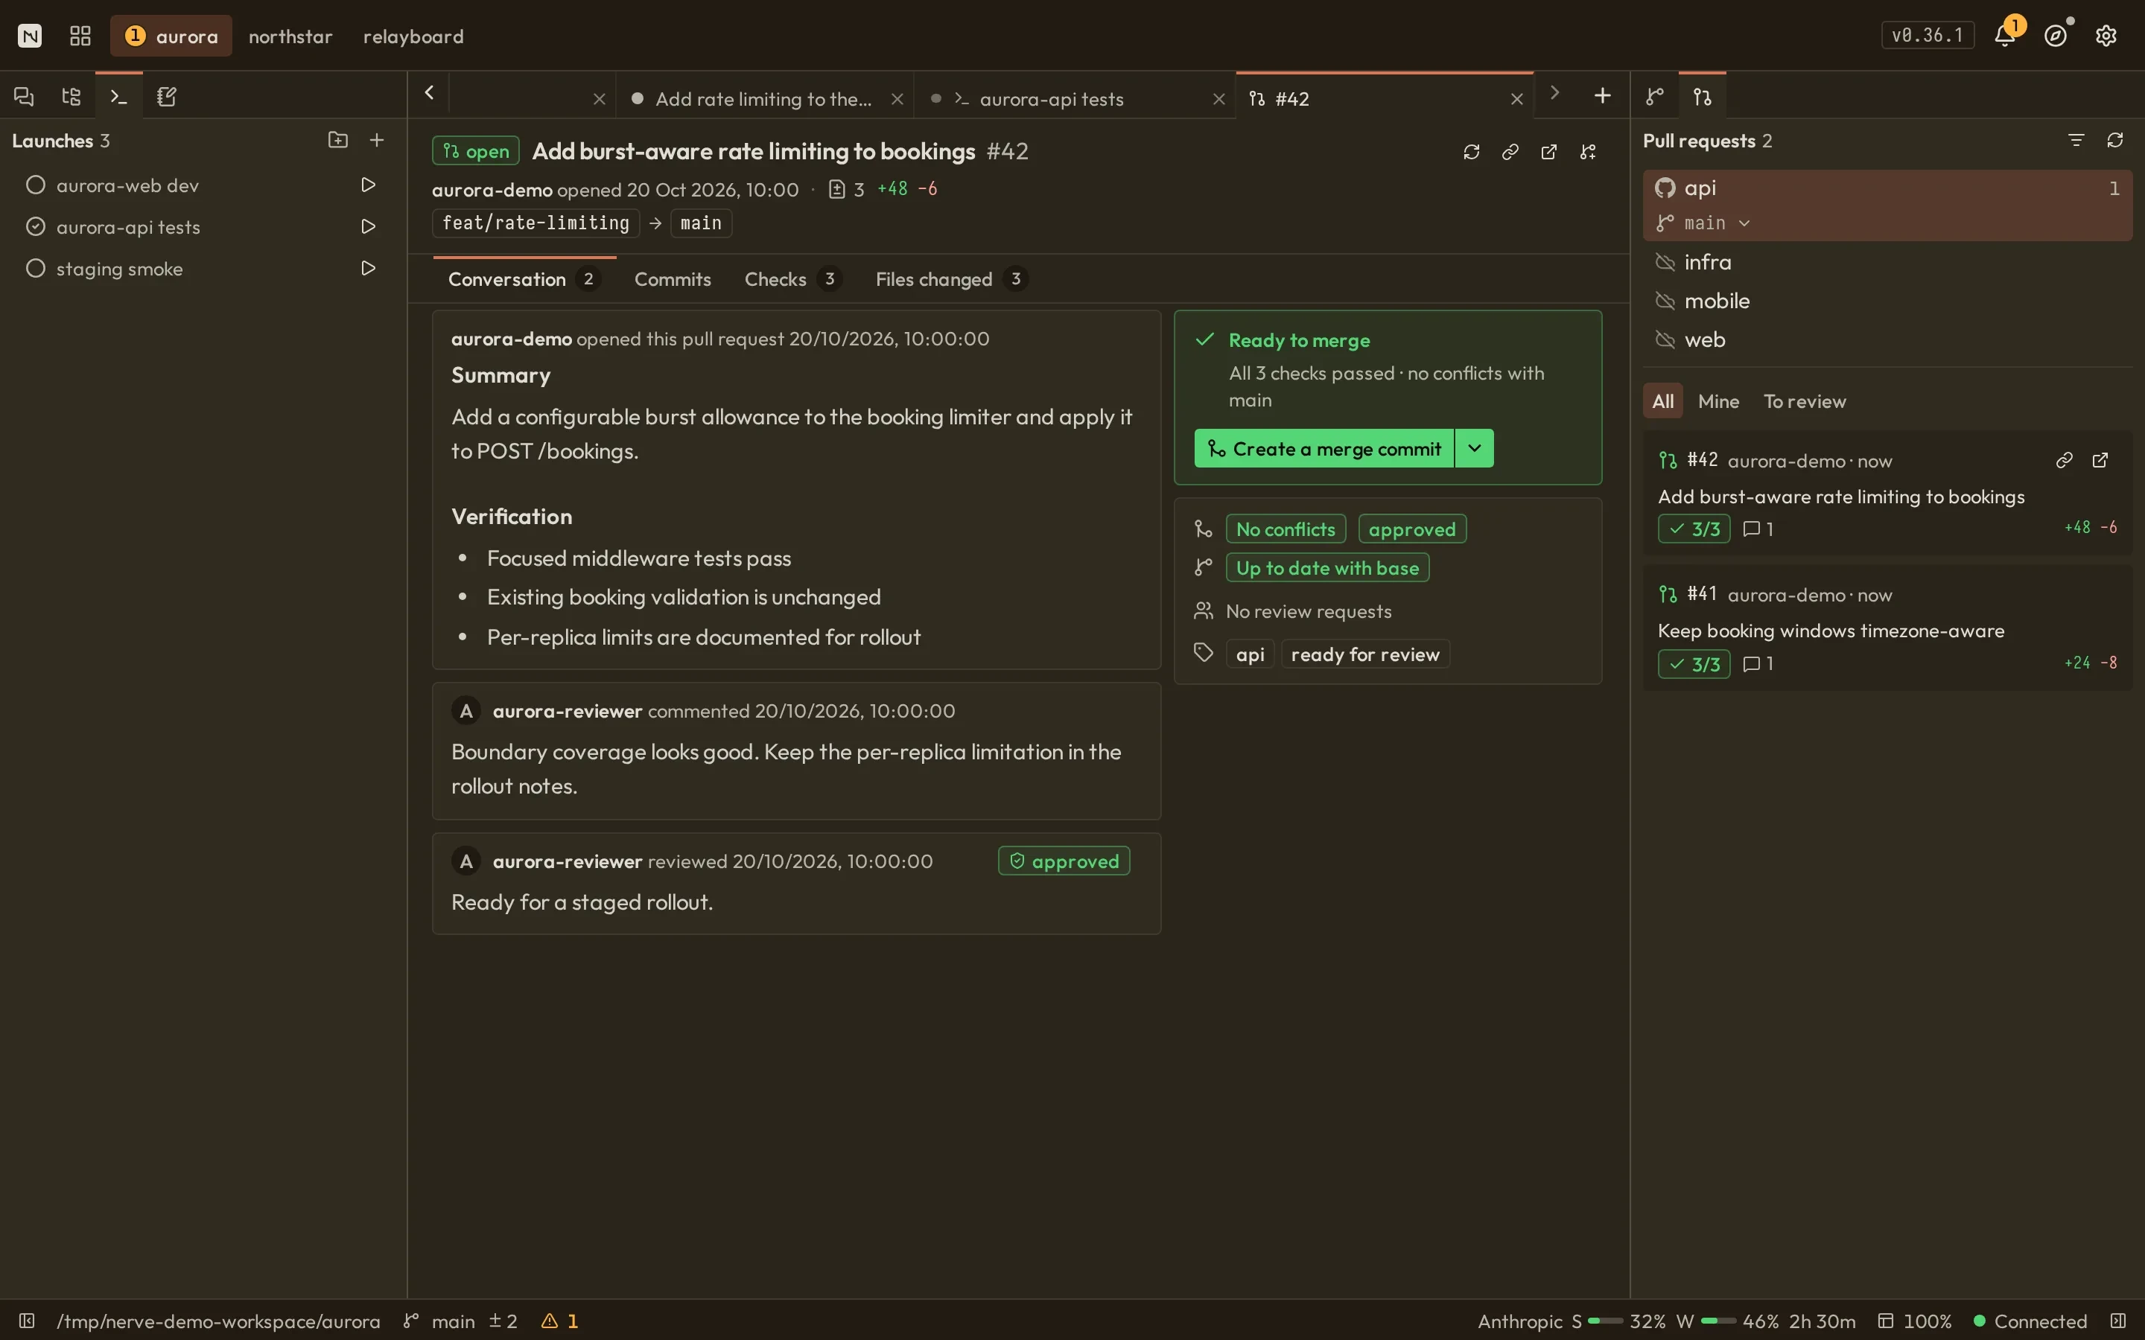The height and width of the screenshot is (1340, 2145).
Task: Open the notifications bell
Action: 2005,36
